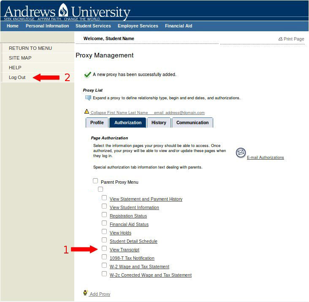
Task: Open the Student Detail Schedule link
Action: tap(134, 241)
